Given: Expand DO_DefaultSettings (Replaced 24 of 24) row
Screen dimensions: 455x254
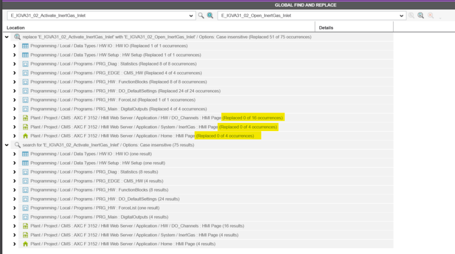Looking at the screenshot, I should click(15, 91).
